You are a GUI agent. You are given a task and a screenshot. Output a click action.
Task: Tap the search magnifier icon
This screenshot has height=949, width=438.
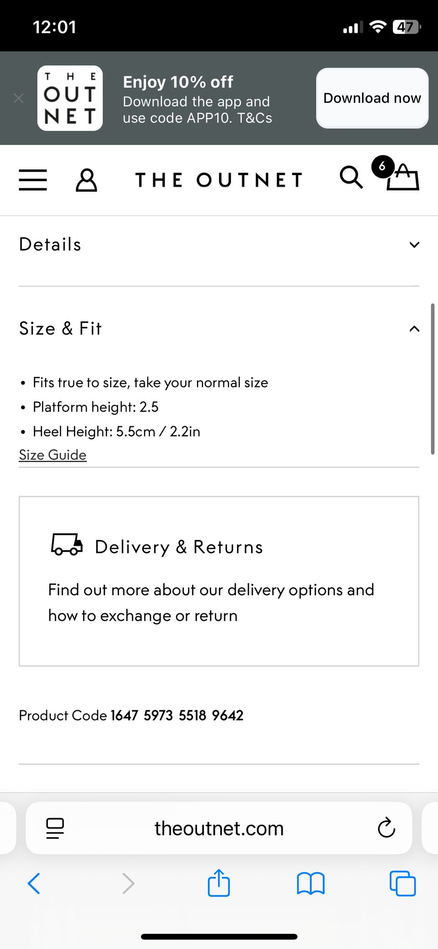[x=351, y=178]
